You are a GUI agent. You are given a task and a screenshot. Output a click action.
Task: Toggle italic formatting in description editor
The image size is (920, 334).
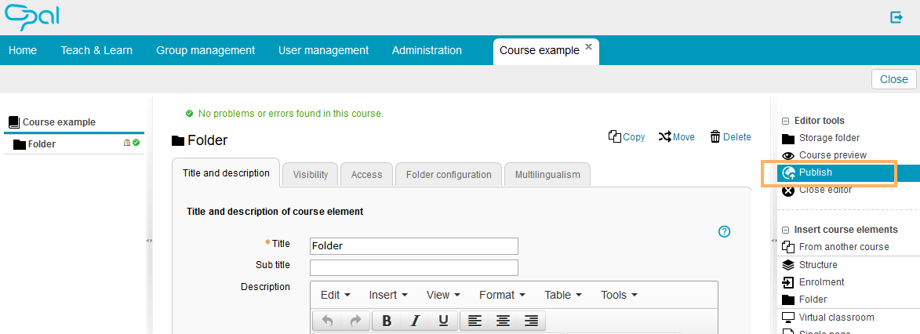(415, 321)
